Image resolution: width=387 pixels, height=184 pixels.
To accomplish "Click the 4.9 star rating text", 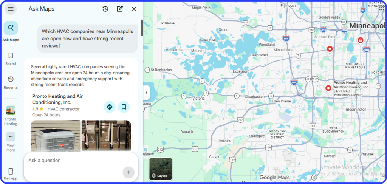I will [38, 109].
